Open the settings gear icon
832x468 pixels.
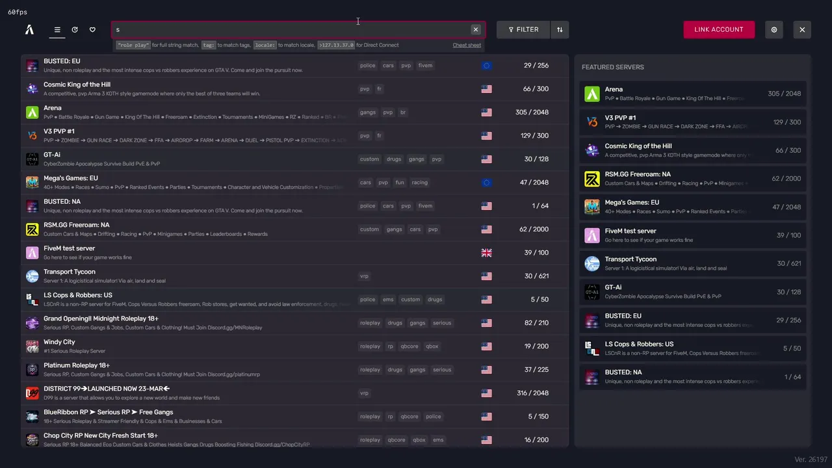774,29
